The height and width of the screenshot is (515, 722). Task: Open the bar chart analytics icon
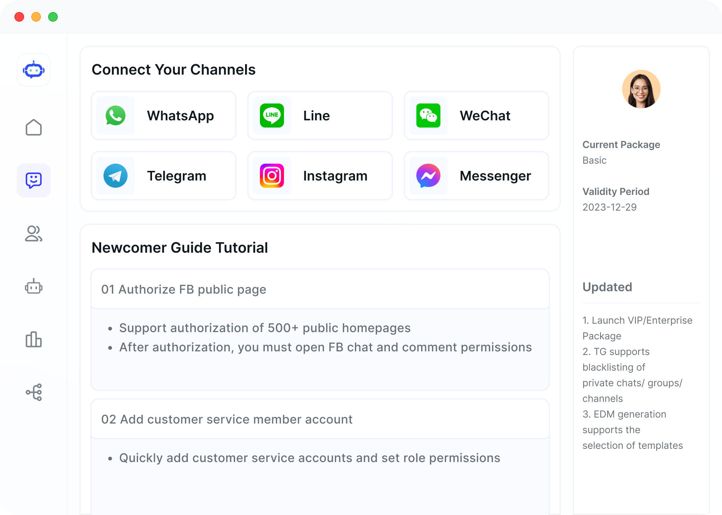tap(34, 339)
